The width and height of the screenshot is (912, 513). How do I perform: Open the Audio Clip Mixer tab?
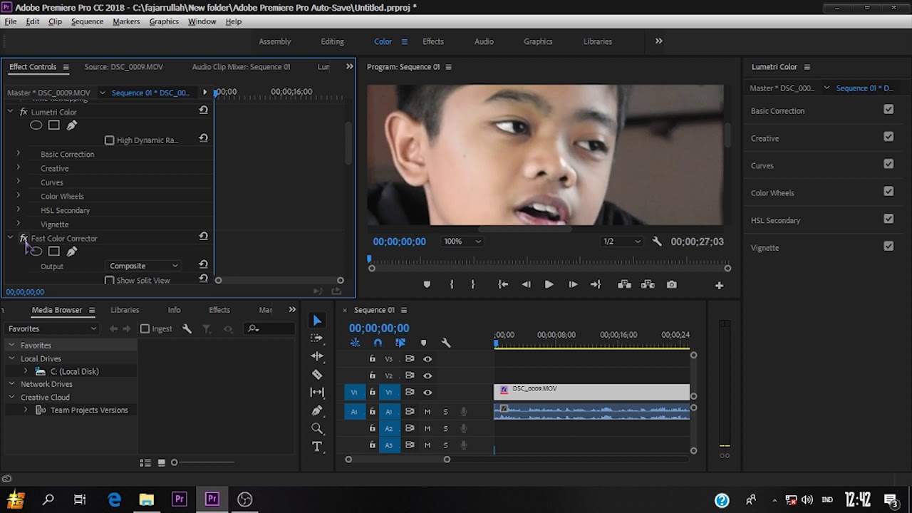[x=241, y=67]
